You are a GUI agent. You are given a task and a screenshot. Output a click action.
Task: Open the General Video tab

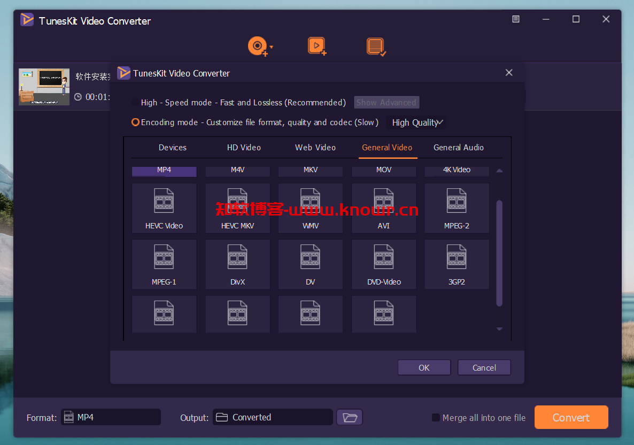[x=387, y=148]
